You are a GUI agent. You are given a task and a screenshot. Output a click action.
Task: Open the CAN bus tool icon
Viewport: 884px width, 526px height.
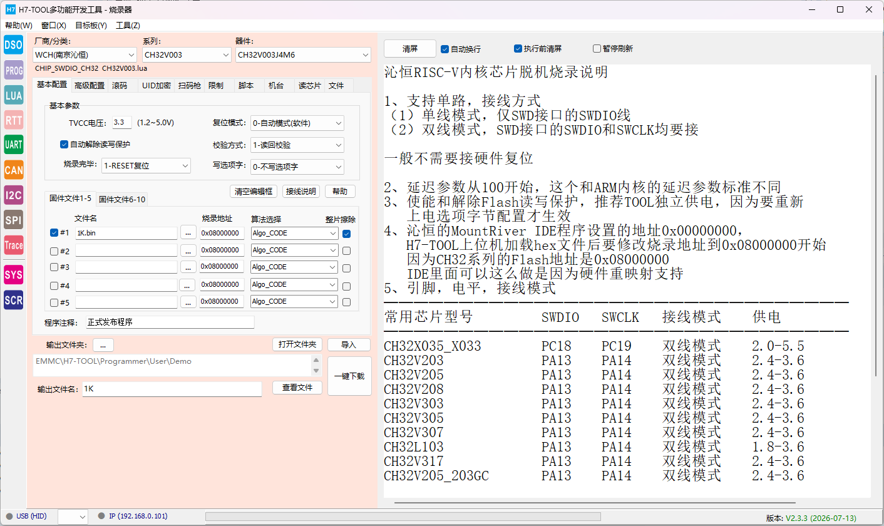click(13, 170)
